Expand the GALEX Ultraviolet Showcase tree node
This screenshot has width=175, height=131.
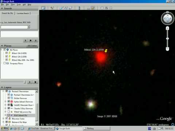[5, 105]
